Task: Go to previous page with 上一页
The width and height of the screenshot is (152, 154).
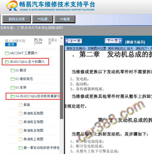Action: (x=74, y=41)
